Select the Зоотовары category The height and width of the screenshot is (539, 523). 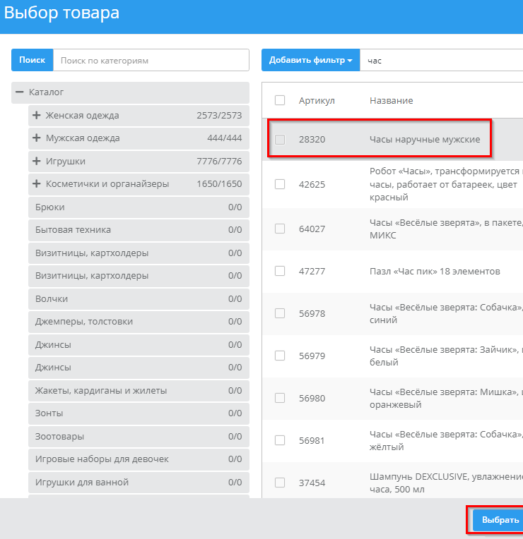59,437
